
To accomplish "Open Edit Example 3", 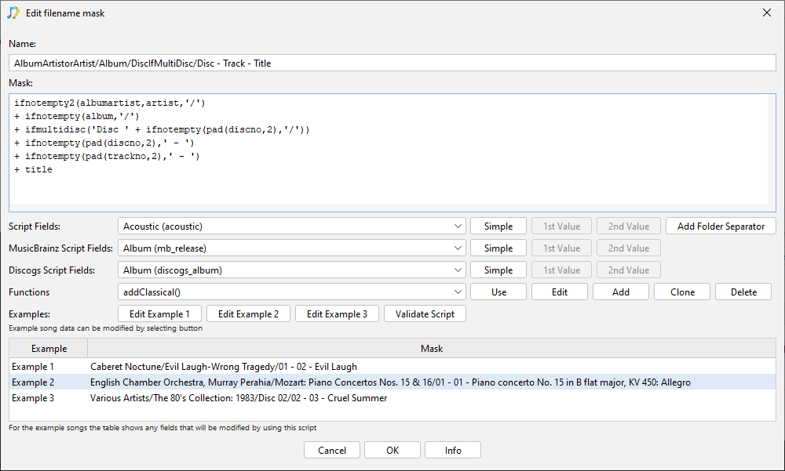I will pos(337,314).
